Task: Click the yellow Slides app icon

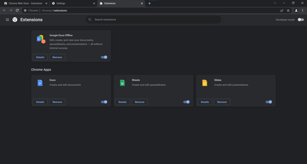Action: [x=204, y=83]
